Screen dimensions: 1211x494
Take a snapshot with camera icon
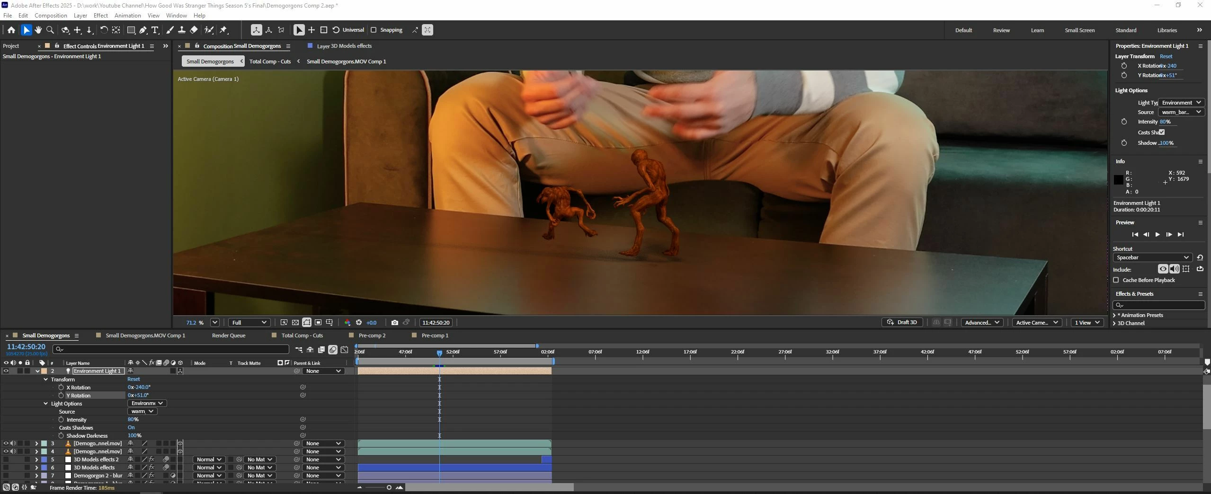click(x=395, y=322)
